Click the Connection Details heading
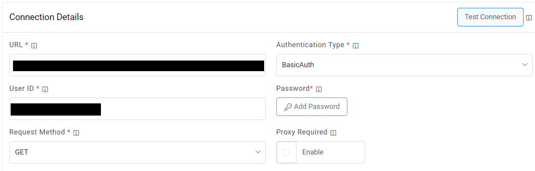 tap(47, 17)
